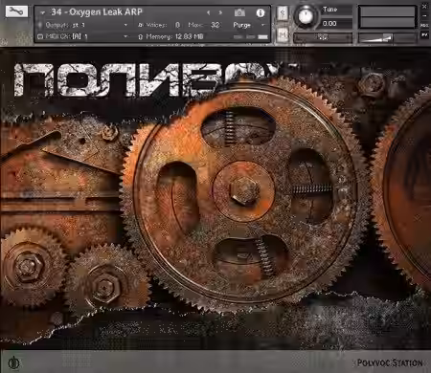This screenshot has width=431, height=373.
Task: Expand the instrument name dropdown arrow
Action: click(x=42, y=12)
